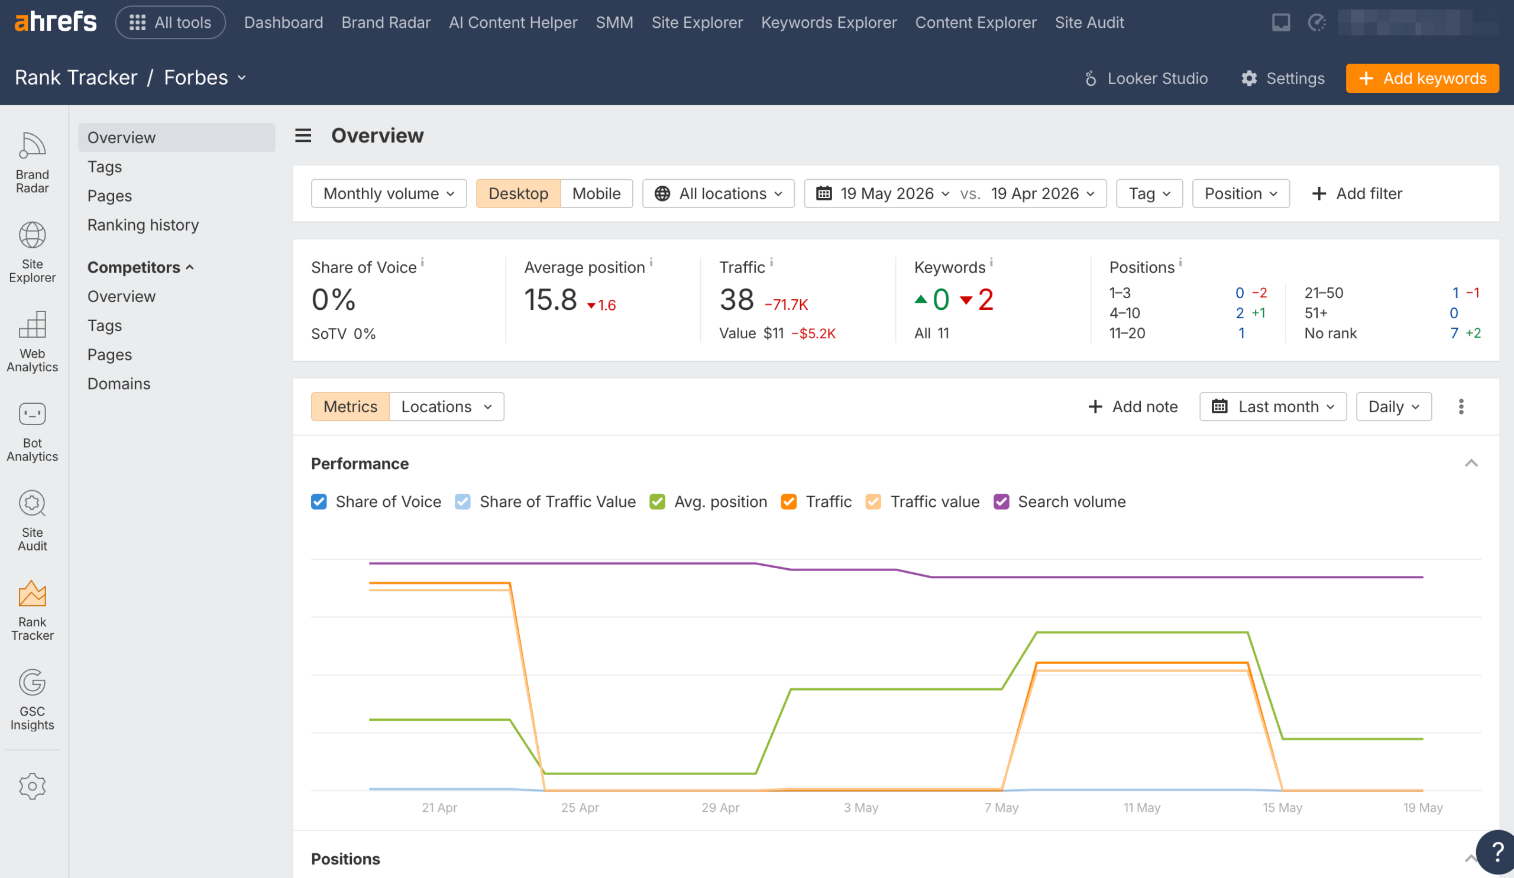Open AI Content Helper
This screenshot has height=878, width=1514.
(513, 22)
